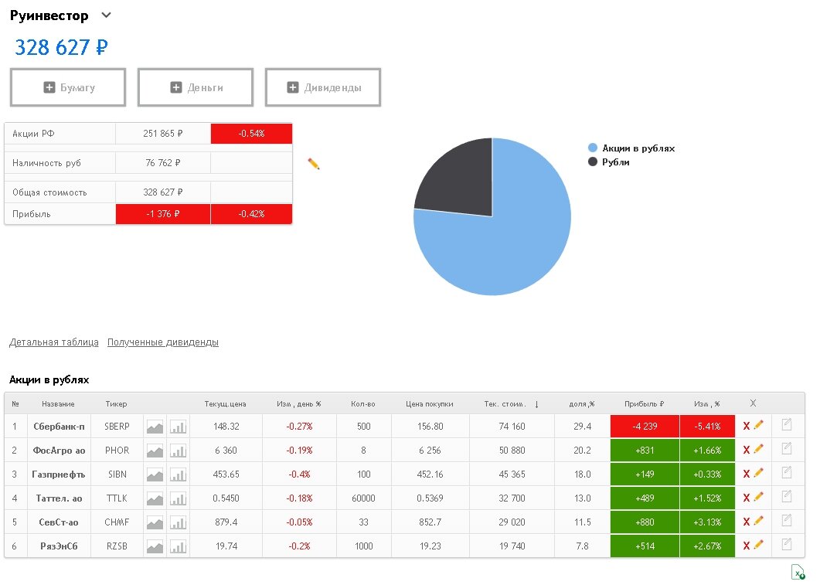Sort by Тек. стоим. column arrow
This screenshot has width=820, height=585.
536,404
